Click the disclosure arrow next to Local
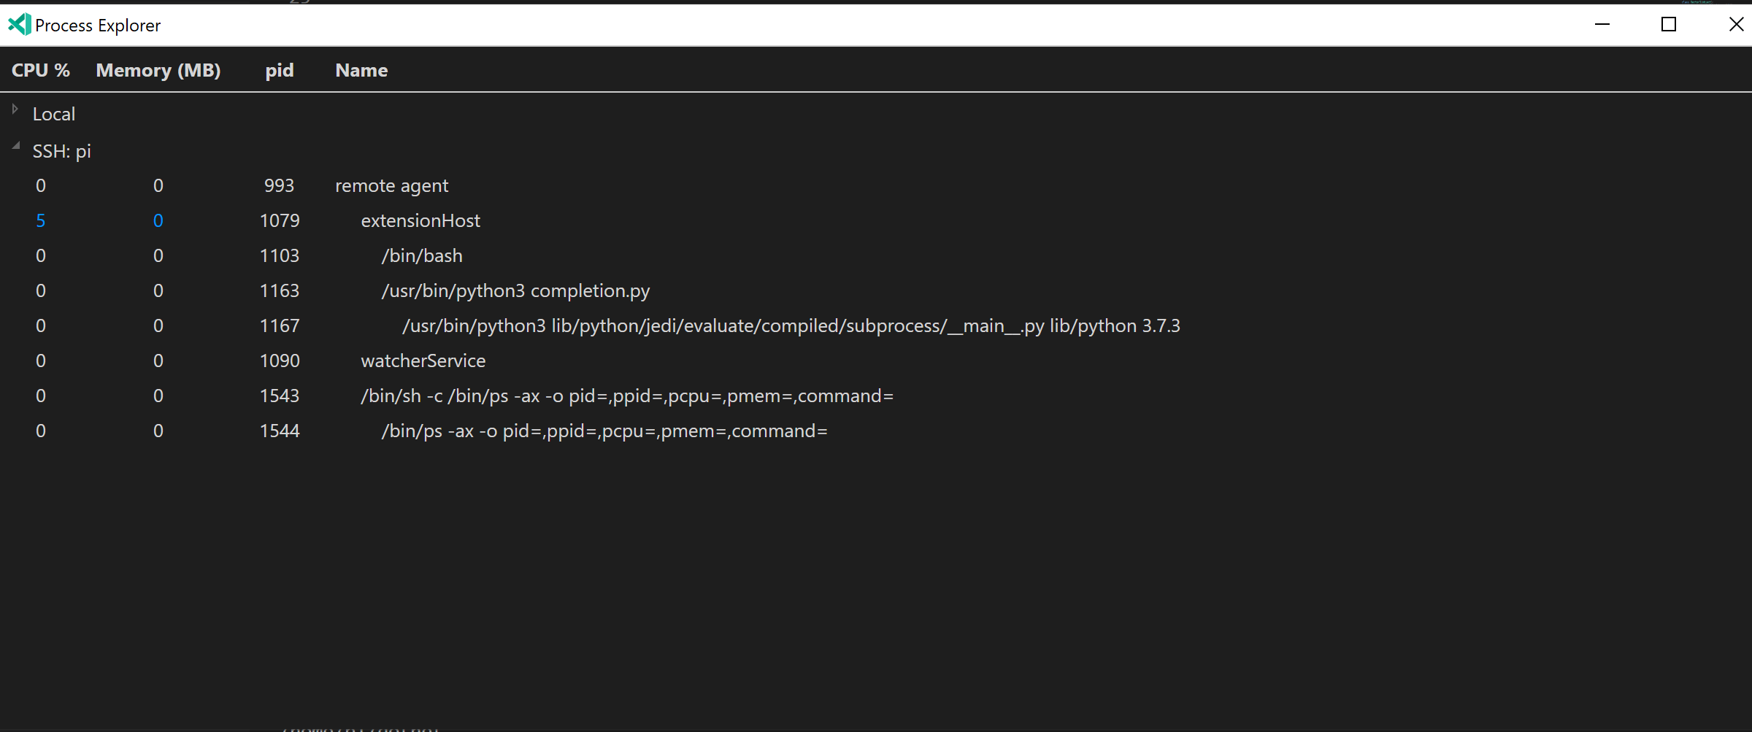Image resolution: width=1752 pixels, height=732 pixels. pos(14,109)
